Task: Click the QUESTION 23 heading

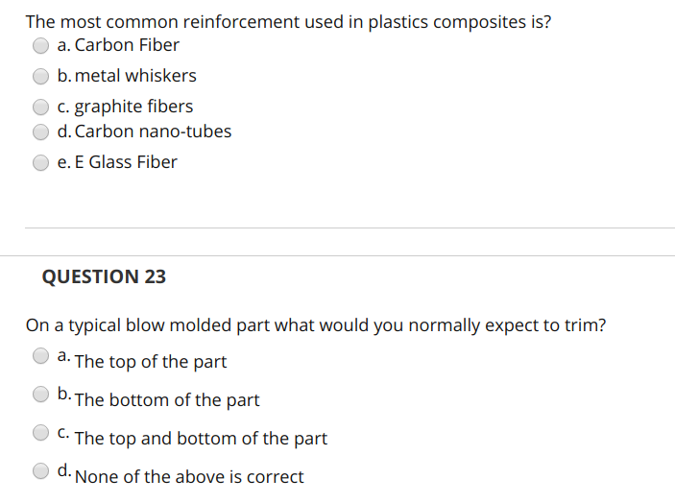Action: (x=104, y=276)
